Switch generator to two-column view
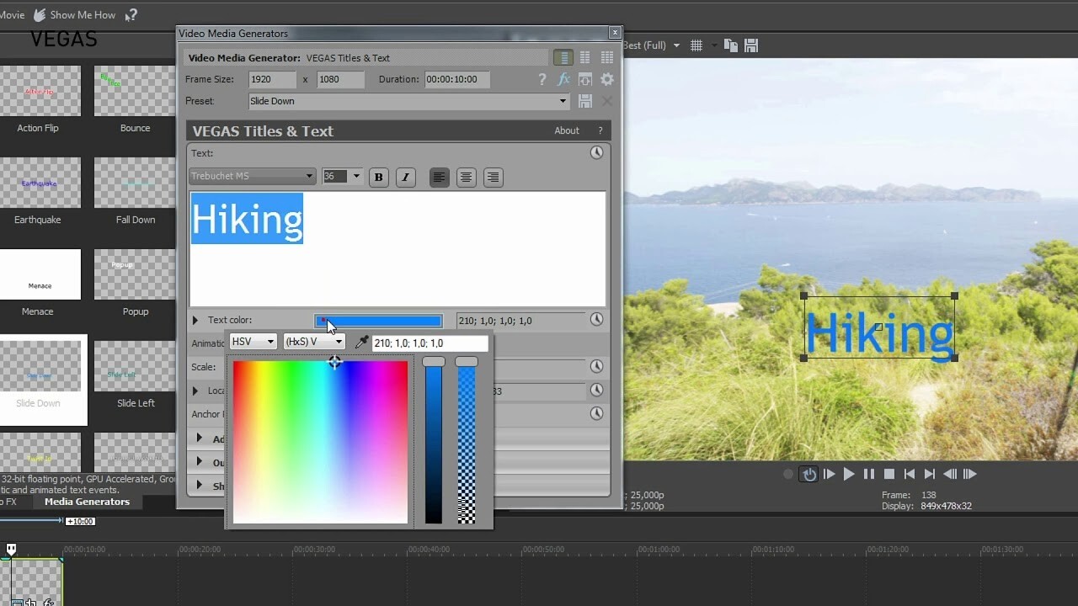The width and height of the screenshot is (1078, 606). point(584,57)
